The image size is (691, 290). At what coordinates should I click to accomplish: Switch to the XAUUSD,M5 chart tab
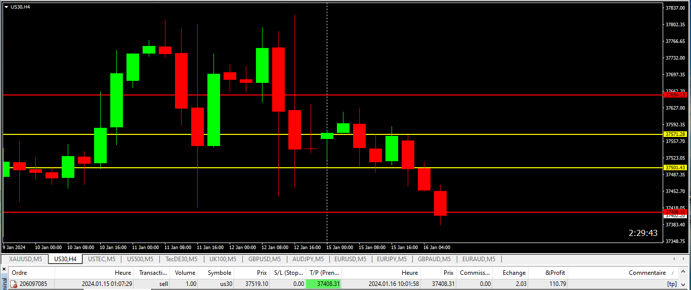pos(25,259)
